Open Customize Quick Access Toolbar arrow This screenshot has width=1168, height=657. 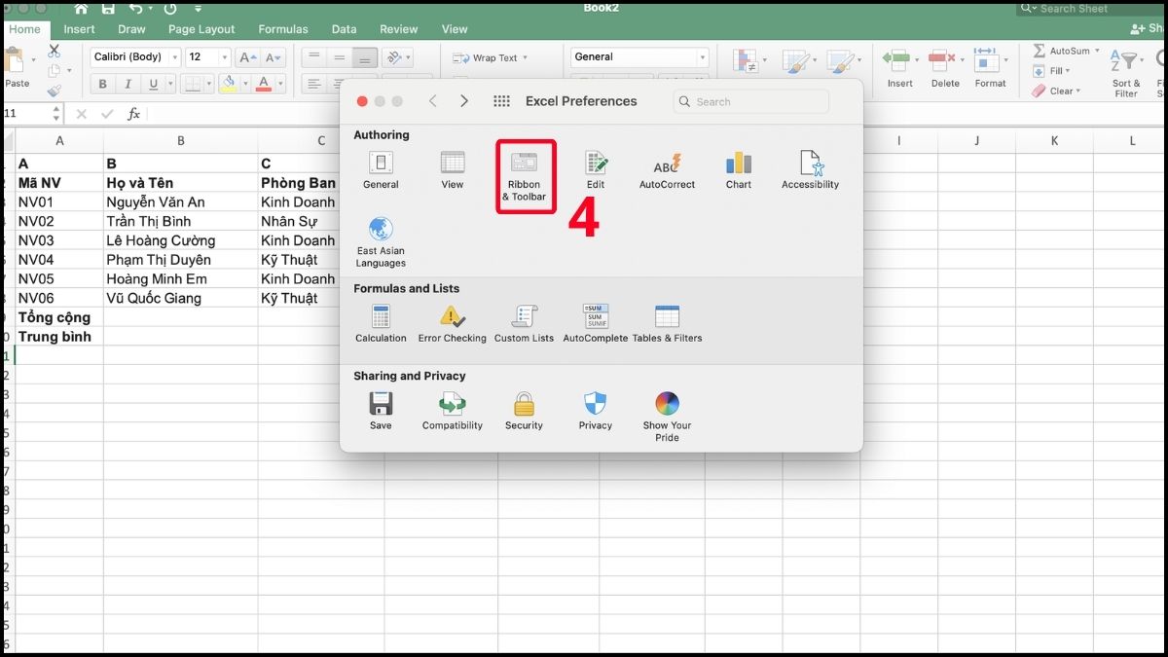198,9
